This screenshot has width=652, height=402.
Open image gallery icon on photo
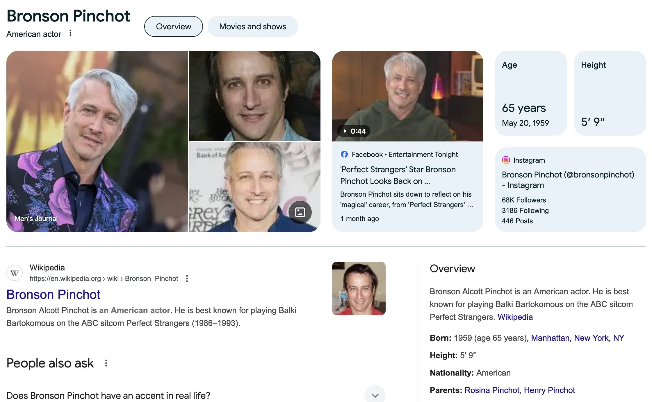pyautogui.click(x=300, y=212)
